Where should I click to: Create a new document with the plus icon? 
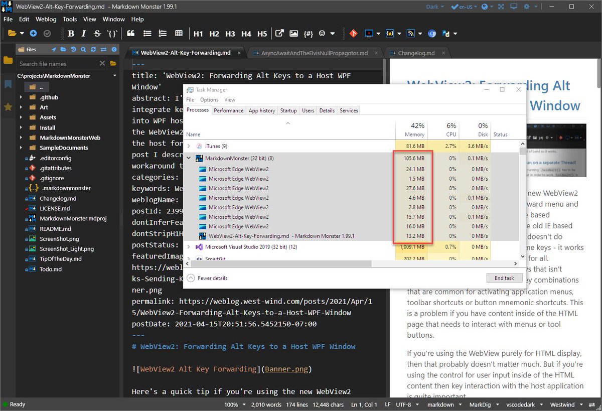[33, 34]
